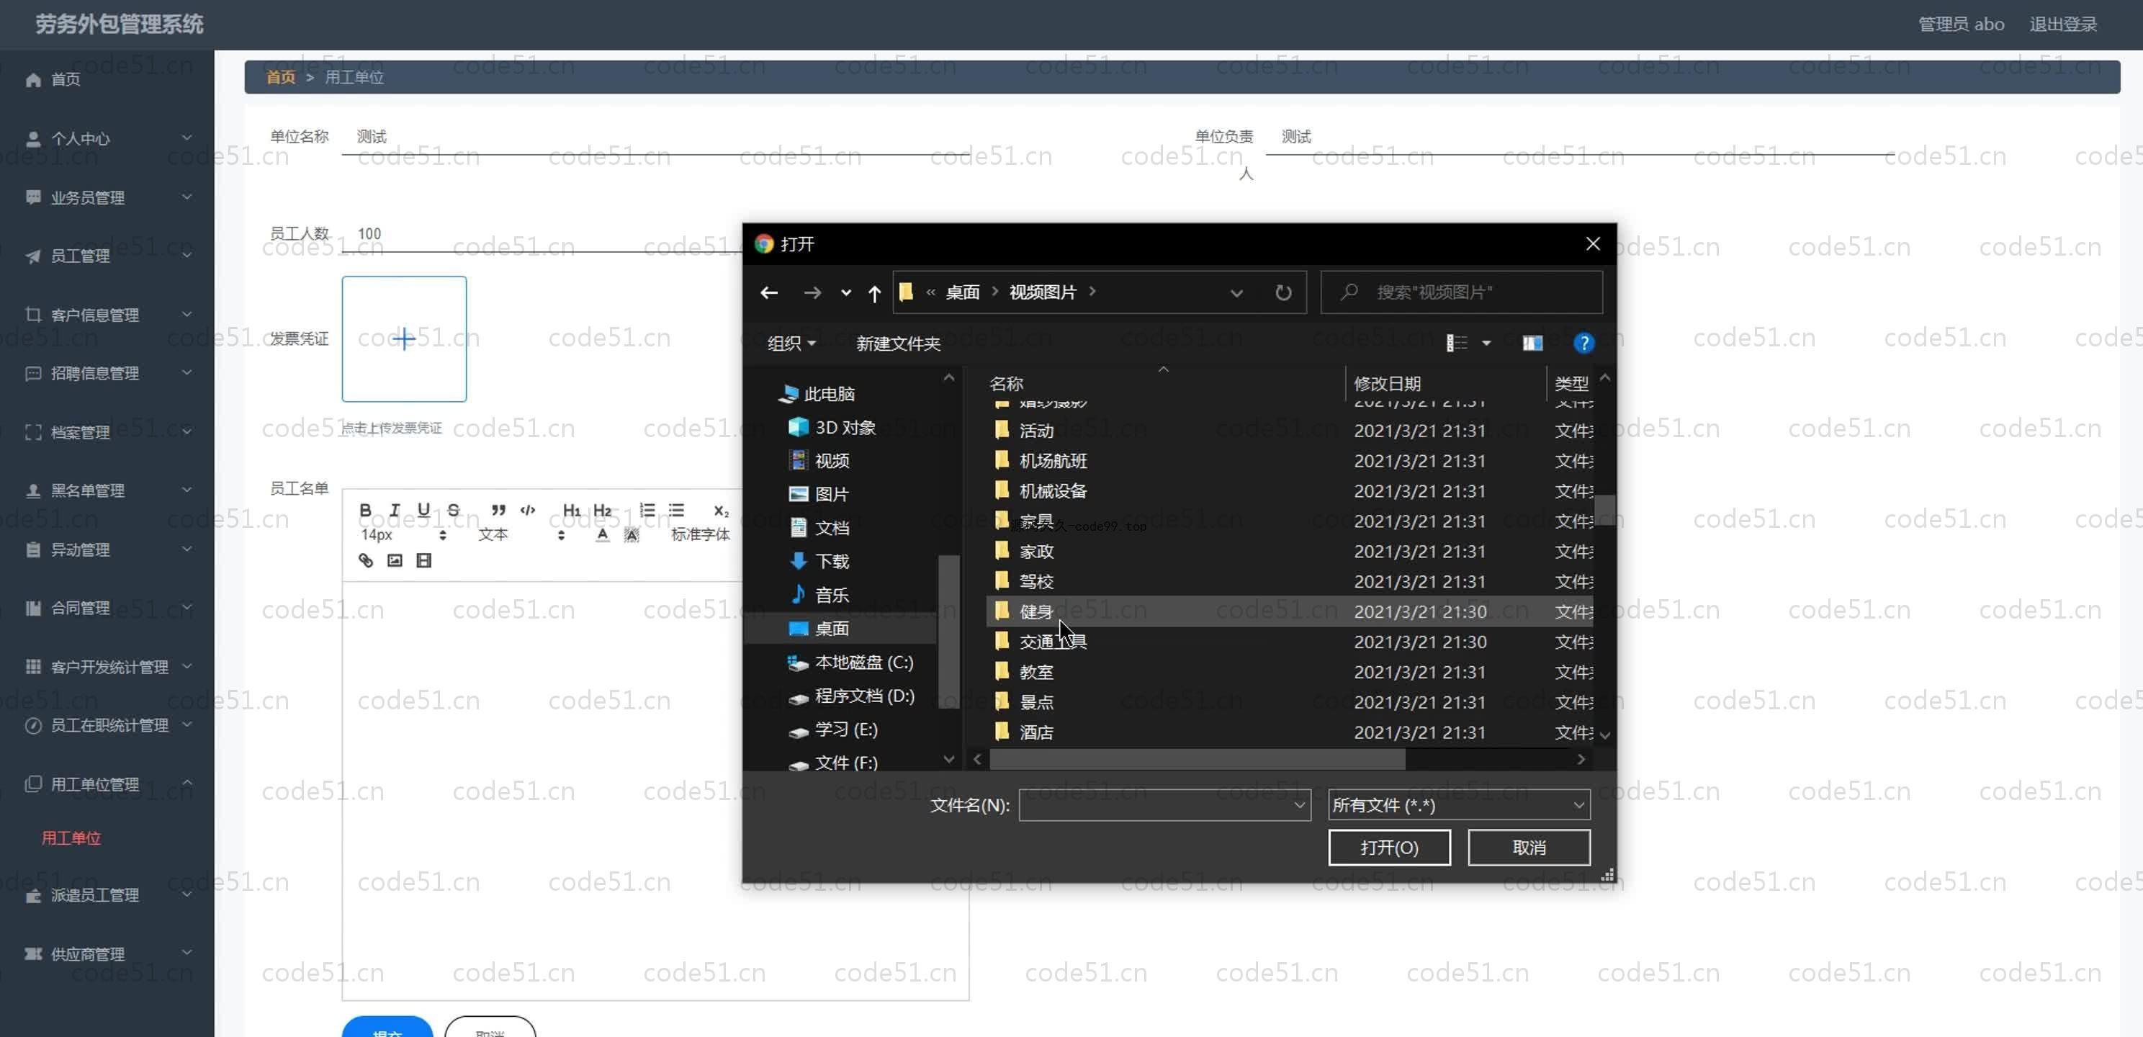Open 标准字体 font dropdown

click(x=700, y=534)
